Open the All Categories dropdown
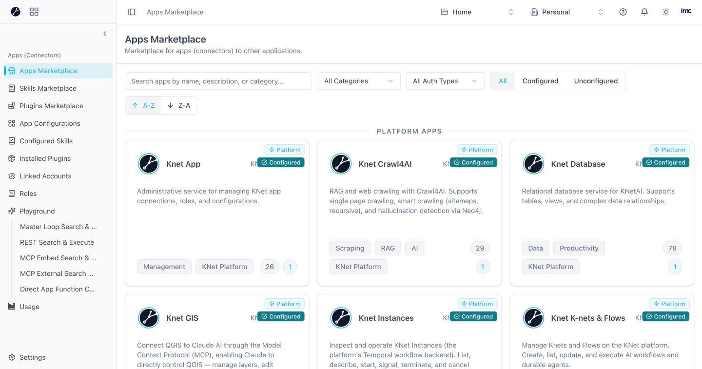 [x=359, y=81]
